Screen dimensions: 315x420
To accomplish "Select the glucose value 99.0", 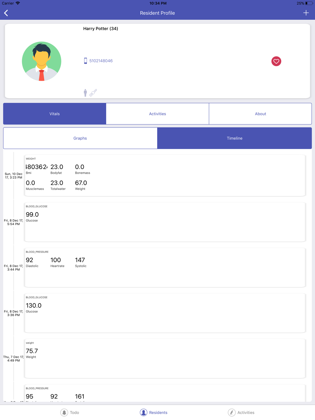I will (x=32, y=214).
